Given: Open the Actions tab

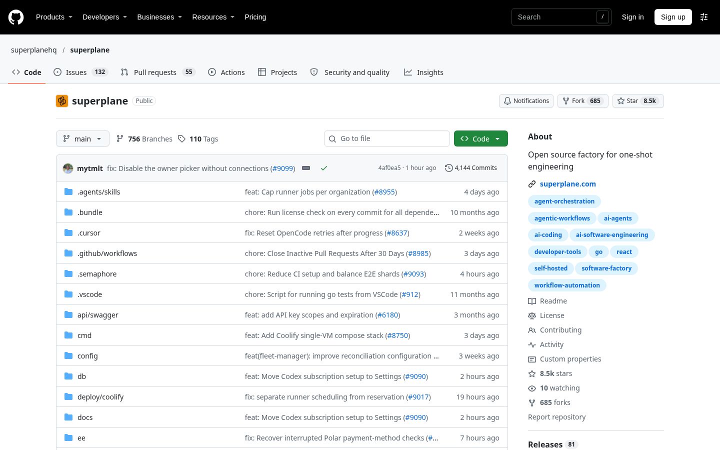Looking at the screenshot, I should pos(226,72).
